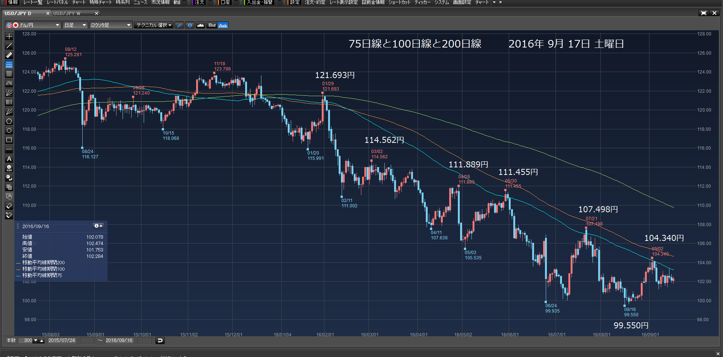Open the 日足 timeframe dropdown

coord(75,25)
